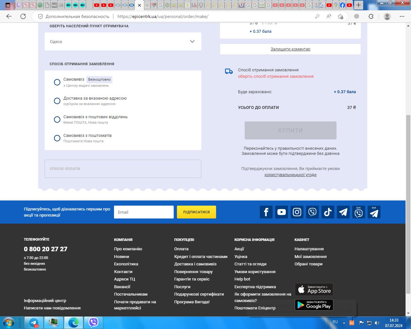Image resolution: width=411 pixels, height=329 pixels.
Task: Select Самовивіз з поштоматів radio button
Action: coord(57,138)
